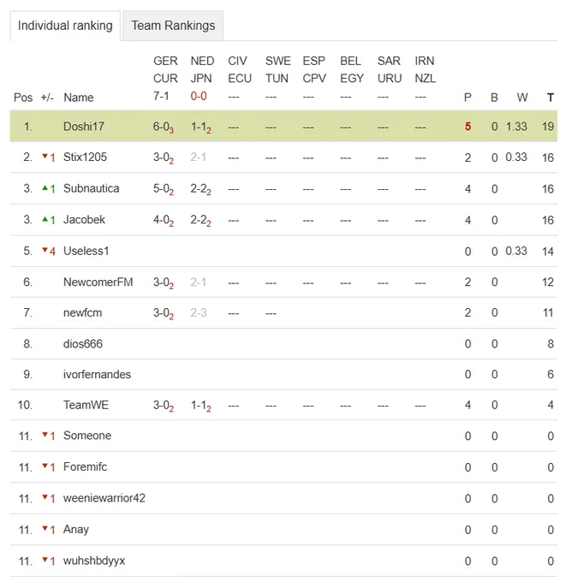Click the red down arrow beside weeniewarrior42
The image size is (572, 582).
click(x=45, y=496)
